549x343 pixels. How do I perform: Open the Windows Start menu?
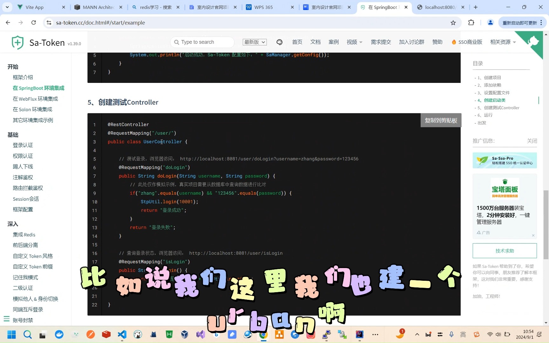click(11, 334)
